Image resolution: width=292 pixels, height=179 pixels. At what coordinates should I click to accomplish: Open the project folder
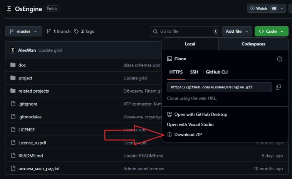click(25, 78)
